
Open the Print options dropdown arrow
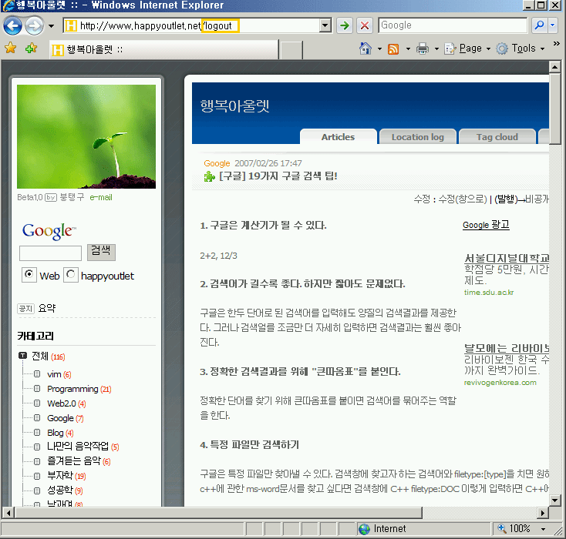click(436, 49)
